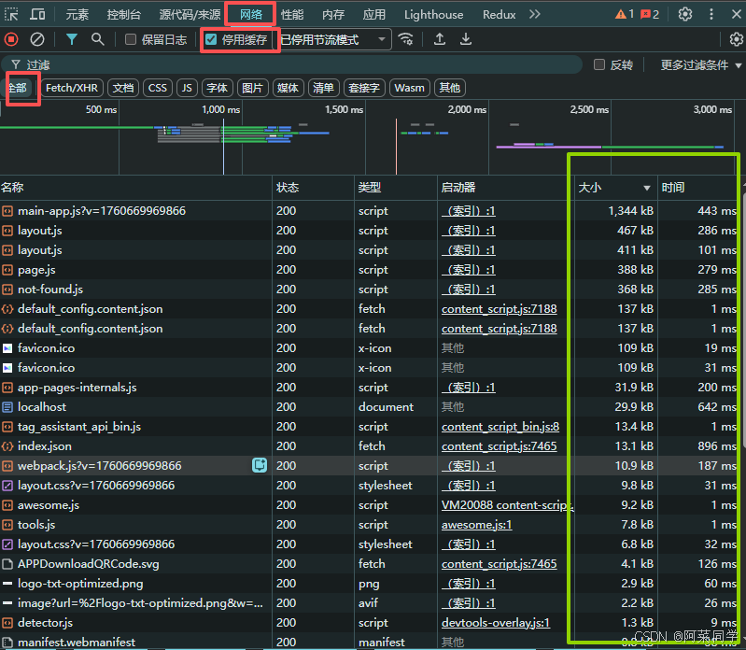Toggle the filter funnel icon
Viewport: 746px width, 650px height.
coord(72,39)
